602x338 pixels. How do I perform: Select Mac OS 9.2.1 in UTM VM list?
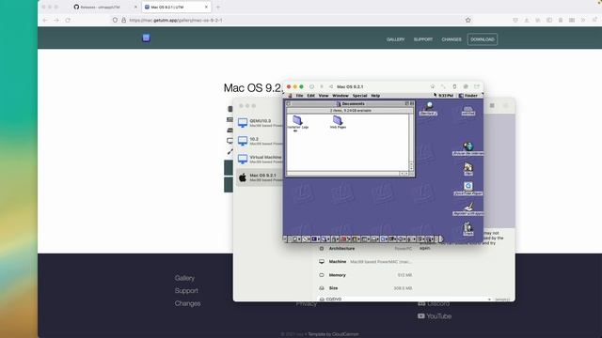pos(260,177)
